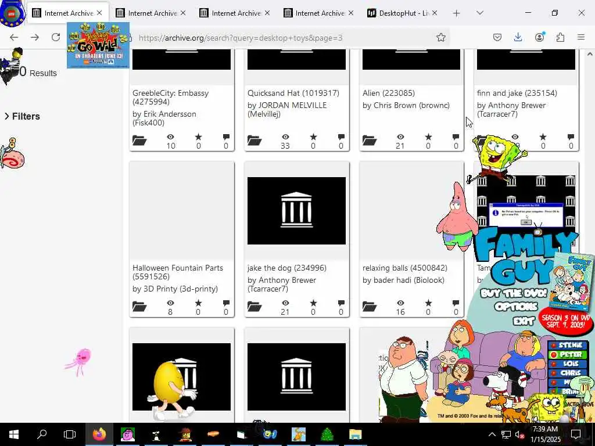This screenshot has width=595, height=446.
Task: Click the jumping SpongeBob desktop toy
Action: 497,159
